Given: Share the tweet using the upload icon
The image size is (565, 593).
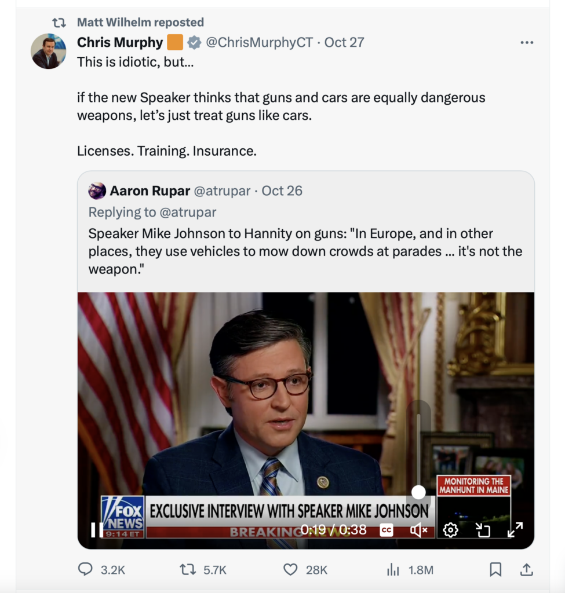Looking at the screenshot, I should click(526, 570).
